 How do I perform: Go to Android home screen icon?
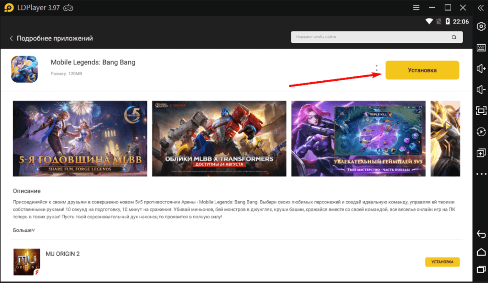481,252
